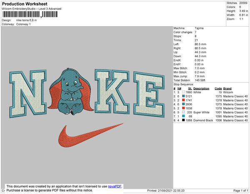This screenshot has height=194, width=250.
Task: Select 'Wilcom EmbroideryStudio – Level 3 Advanced' subtitle
Action: pos(32,9)
